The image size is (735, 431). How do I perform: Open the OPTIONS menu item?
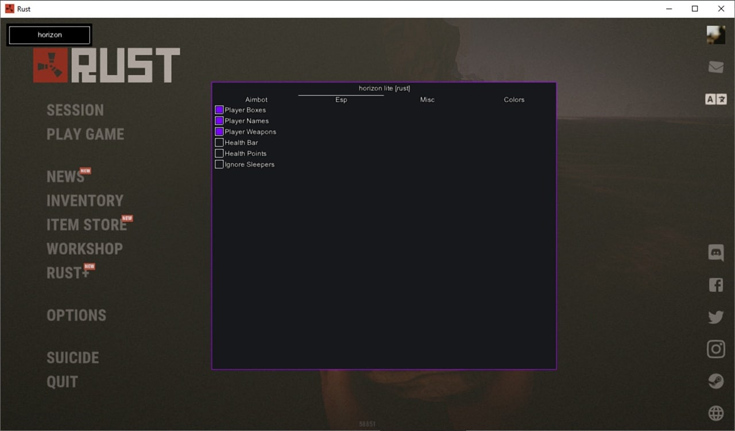(x=76, y=316)
